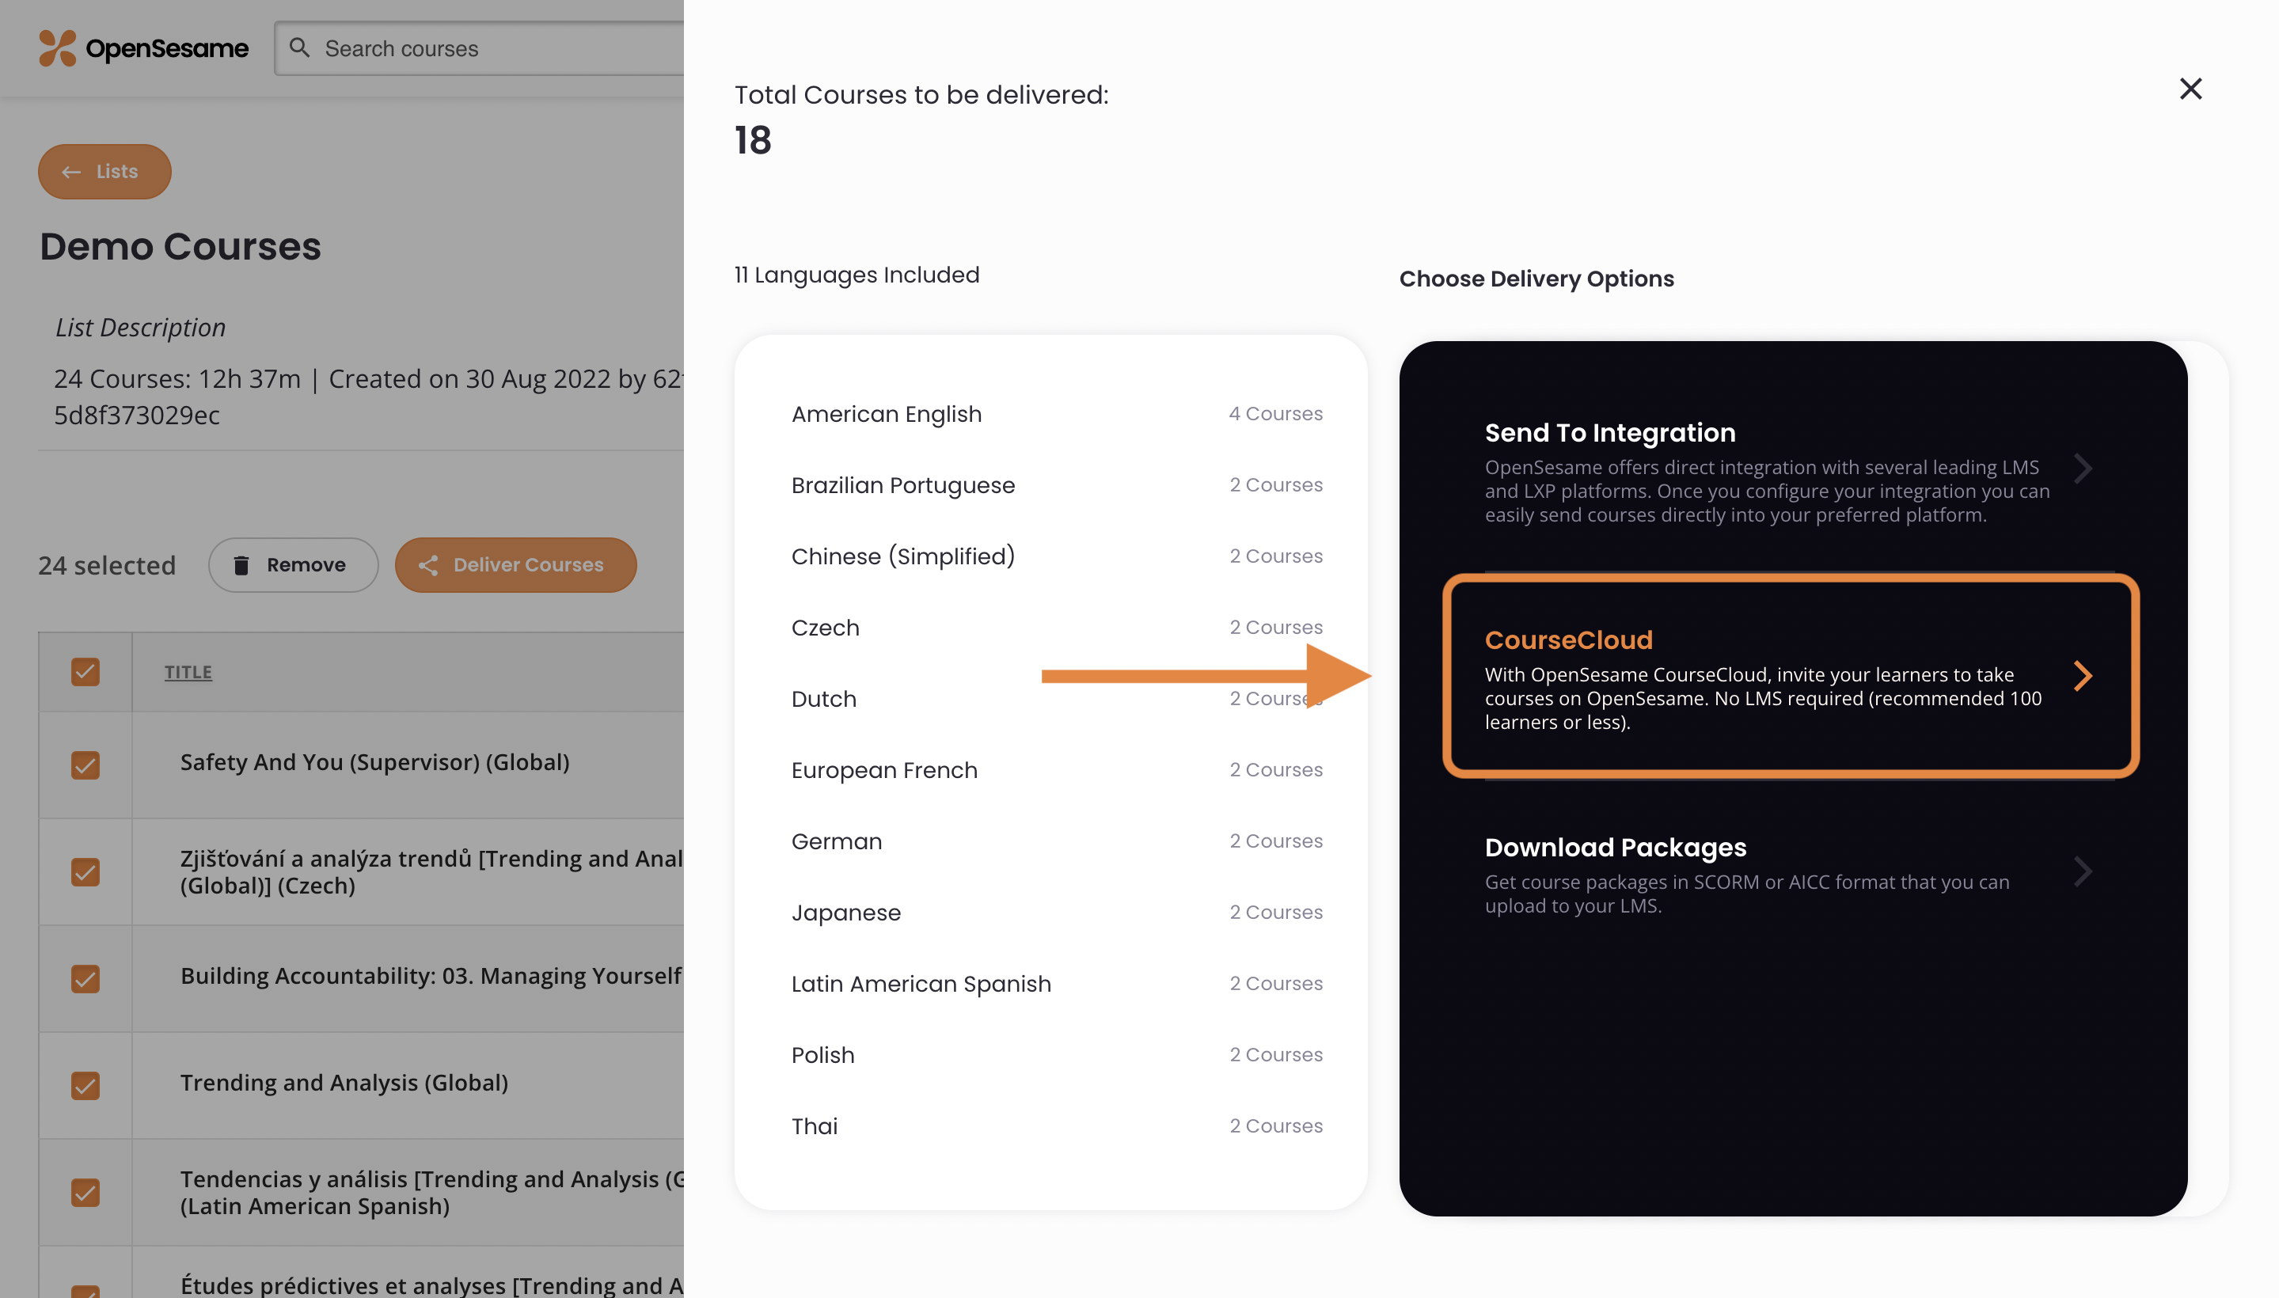
Task: Select American English language row
Action: click(x=1057, y=414)
